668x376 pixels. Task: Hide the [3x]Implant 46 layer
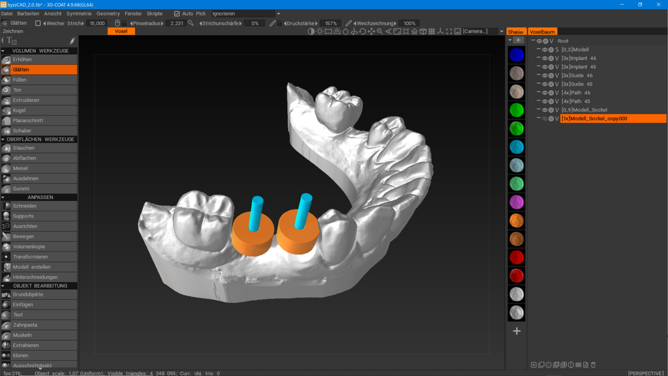(x=545, y=58)
